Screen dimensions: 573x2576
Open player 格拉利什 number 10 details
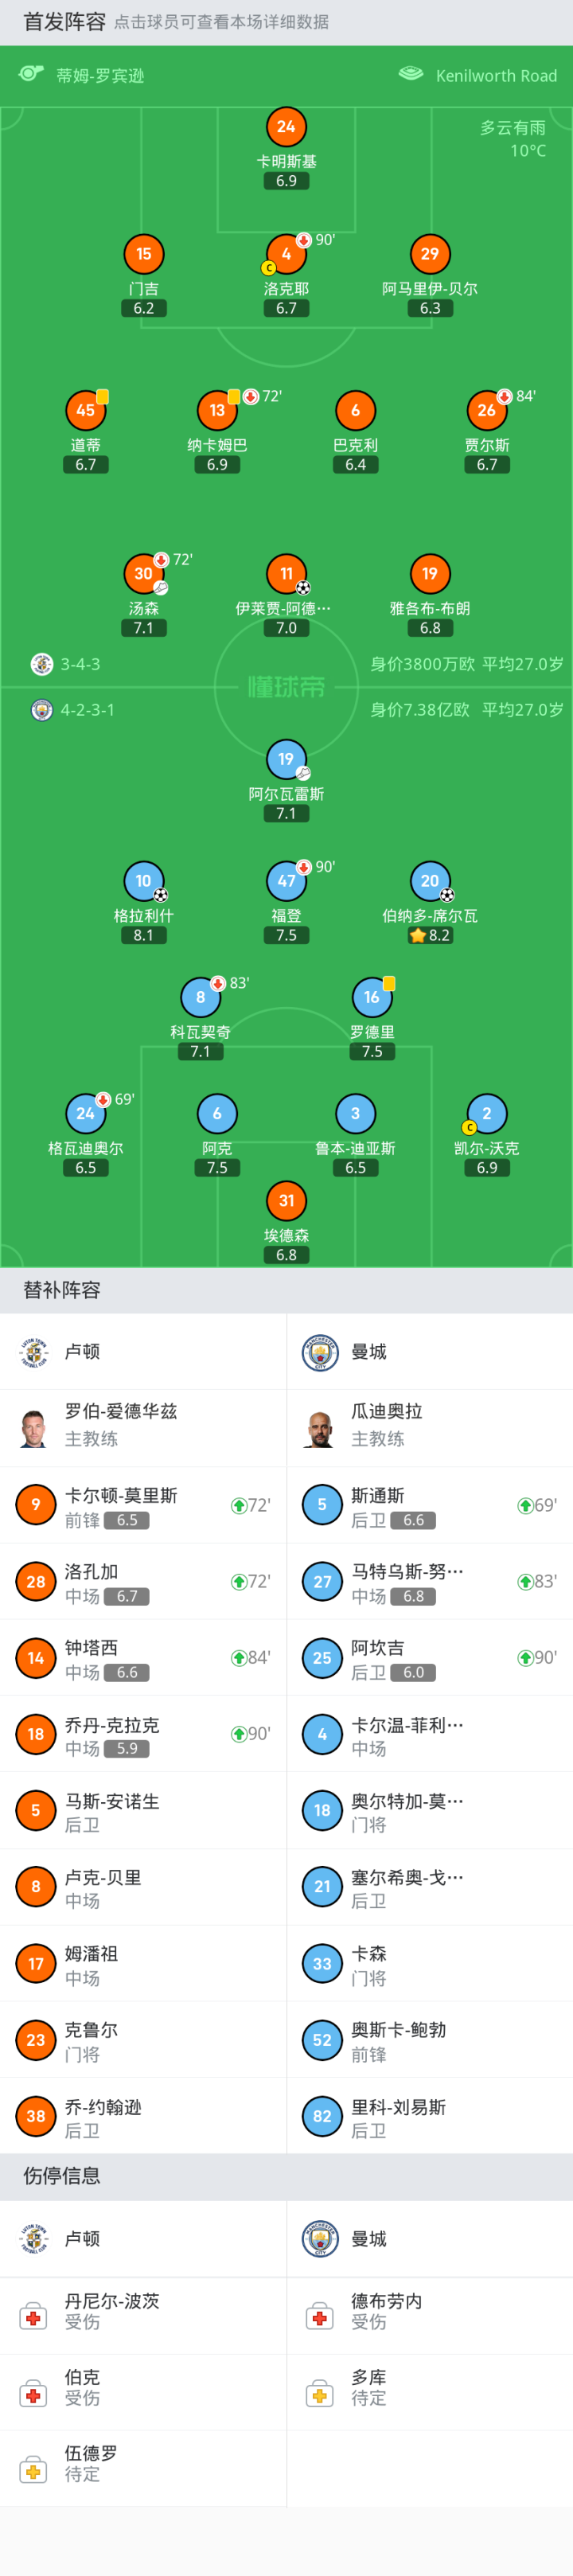coord(143,881)
